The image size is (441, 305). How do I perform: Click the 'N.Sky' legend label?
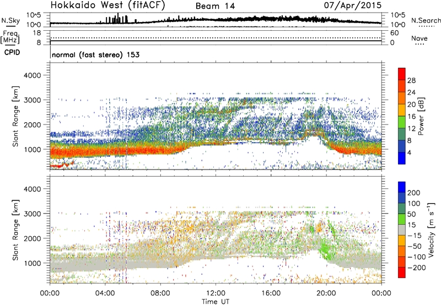[10, 20]
